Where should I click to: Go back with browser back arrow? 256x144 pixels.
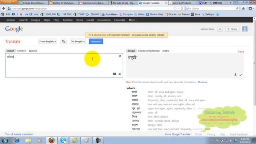pyautogui.click(x=4, y=8)
